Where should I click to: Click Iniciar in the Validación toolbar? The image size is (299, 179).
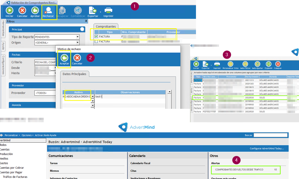coord(9,12)
